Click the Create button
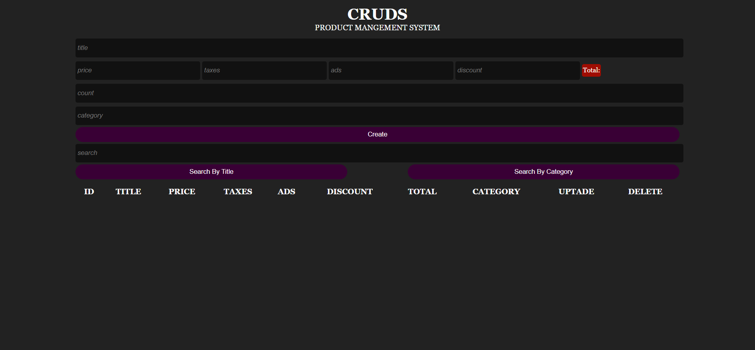 [377, 134]
